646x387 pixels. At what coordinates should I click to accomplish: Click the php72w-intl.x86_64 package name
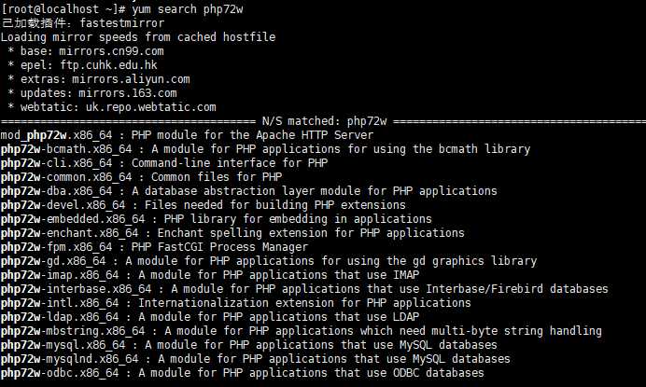click(x=60, y=303)
